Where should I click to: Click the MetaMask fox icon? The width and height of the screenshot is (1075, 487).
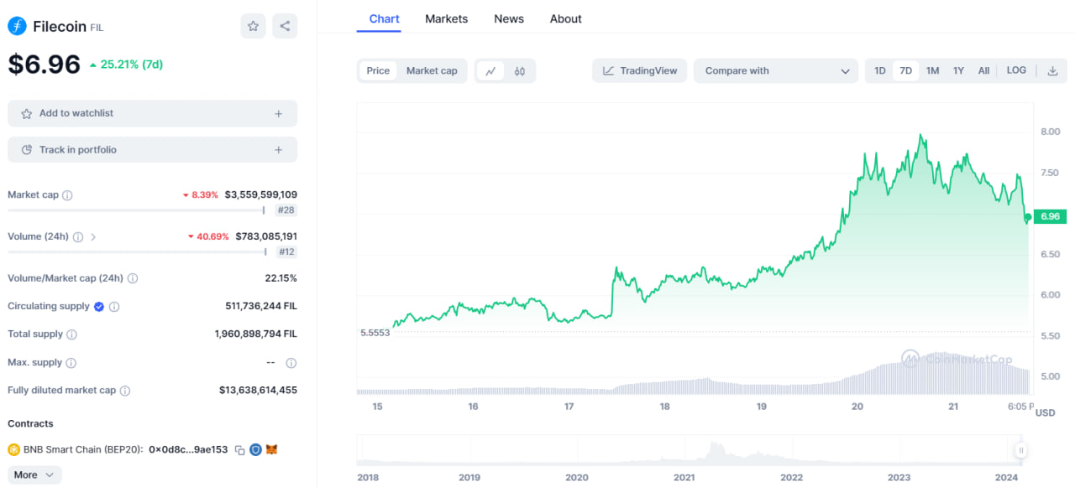[x=271, y=450]
